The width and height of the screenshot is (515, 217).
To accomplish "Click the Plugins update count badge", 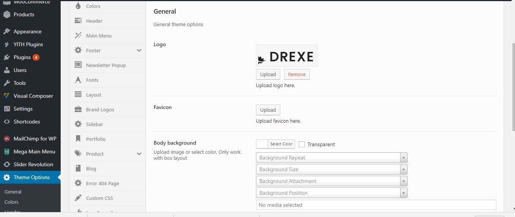I will [x=36, y=57].
